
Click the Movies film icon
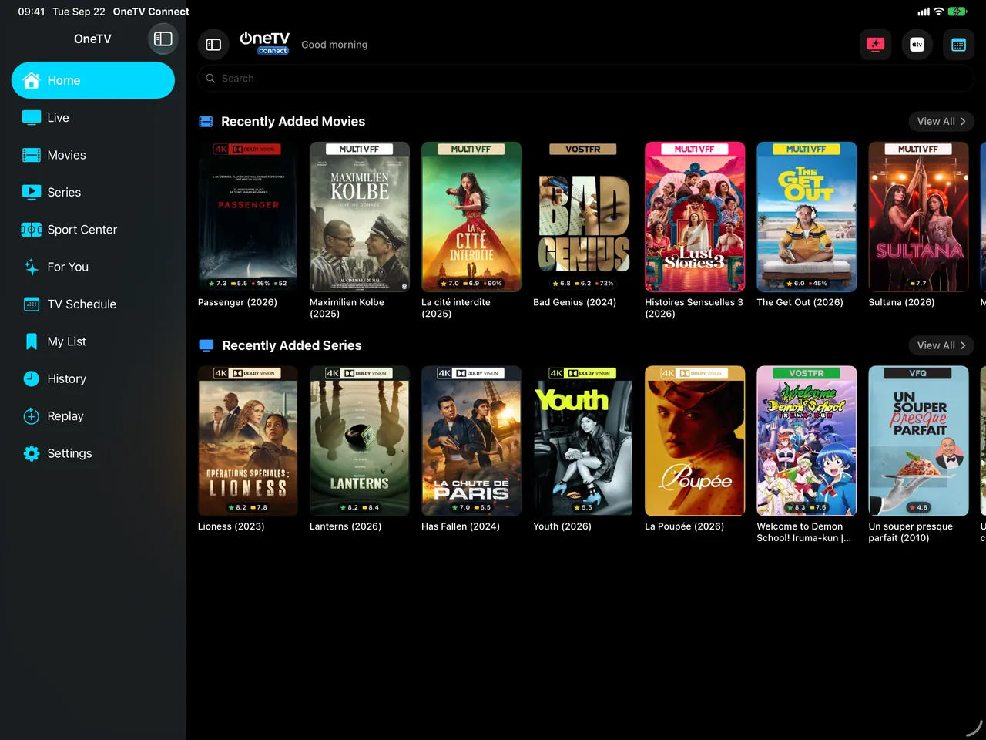point(32,155)
